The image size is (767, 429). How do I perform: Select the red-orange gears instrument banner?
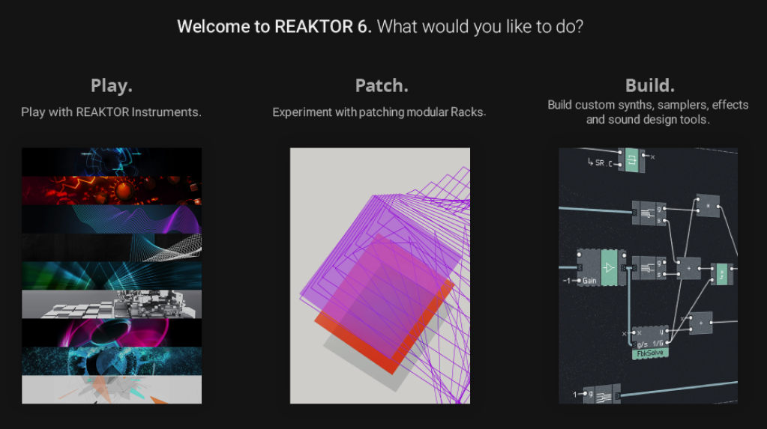click(112, 190)
